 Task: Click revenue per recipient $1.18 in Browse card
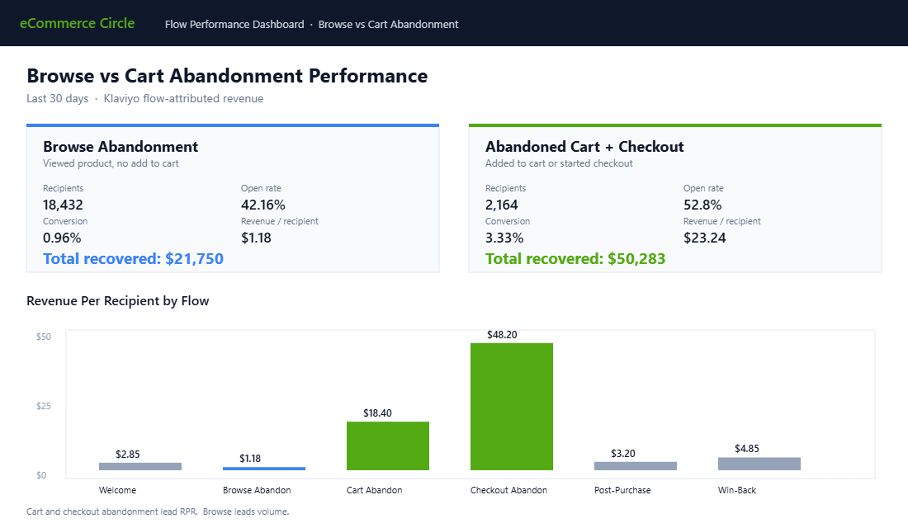tap(256, 238)
